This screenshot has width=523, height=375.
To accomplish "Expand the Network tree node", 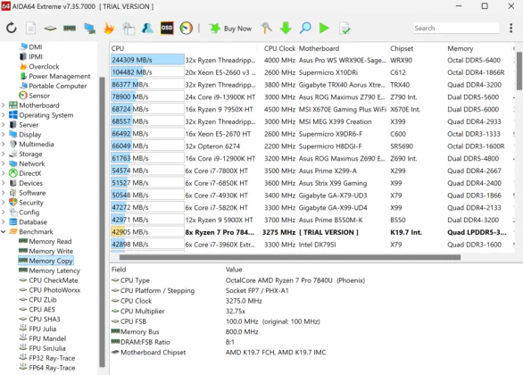I will point(4,163).
